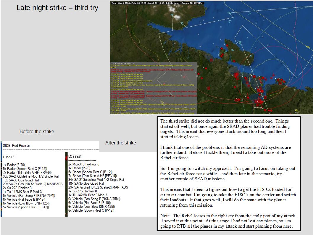Click paragraph starting 'So, I'm going to switch'
313x235 pixels.
[x=228, y=174]
